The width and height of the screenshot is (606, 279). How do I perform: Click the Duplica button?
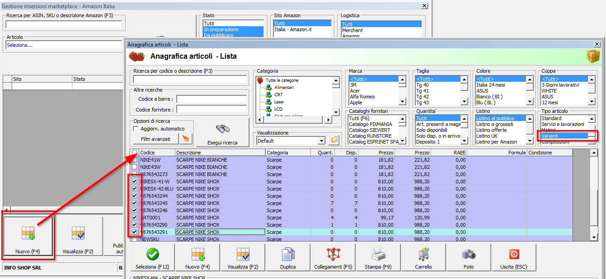pyautogui.click(x=288, y=258)
